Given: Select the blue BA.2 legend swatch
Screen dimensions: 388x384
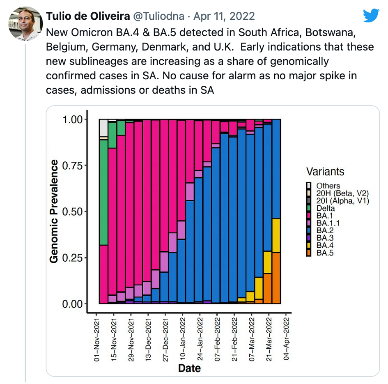Looking at the screenshot, I should point(309,230).
